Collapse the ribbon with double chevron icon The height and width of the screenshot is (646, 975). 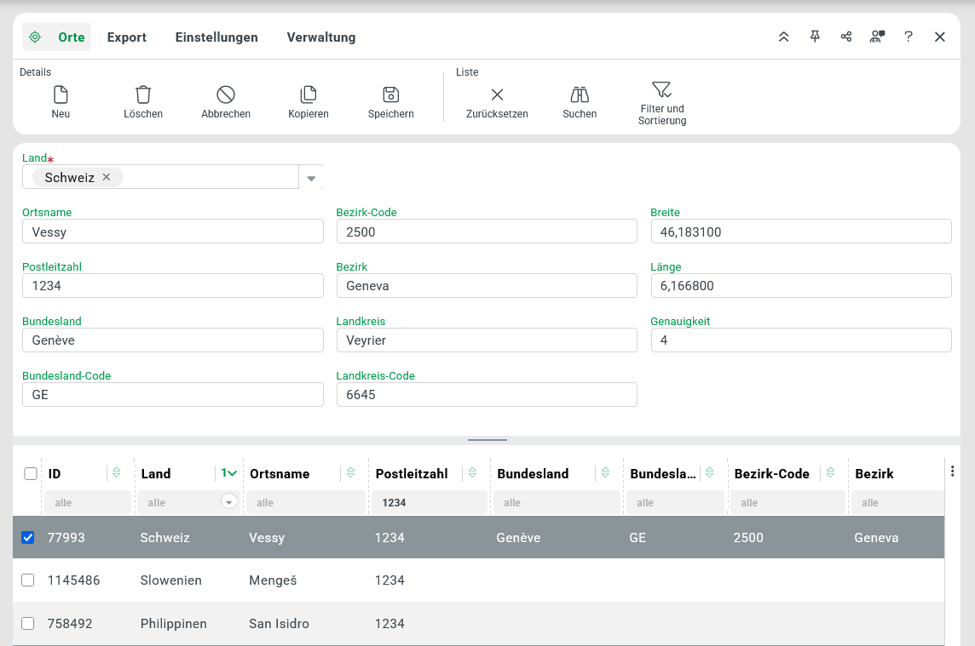(783, 37)
